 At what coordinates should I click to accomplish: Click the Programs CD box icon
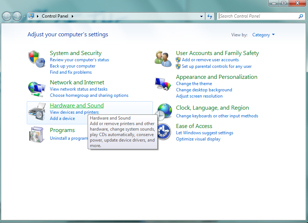[x=36, y=135]
